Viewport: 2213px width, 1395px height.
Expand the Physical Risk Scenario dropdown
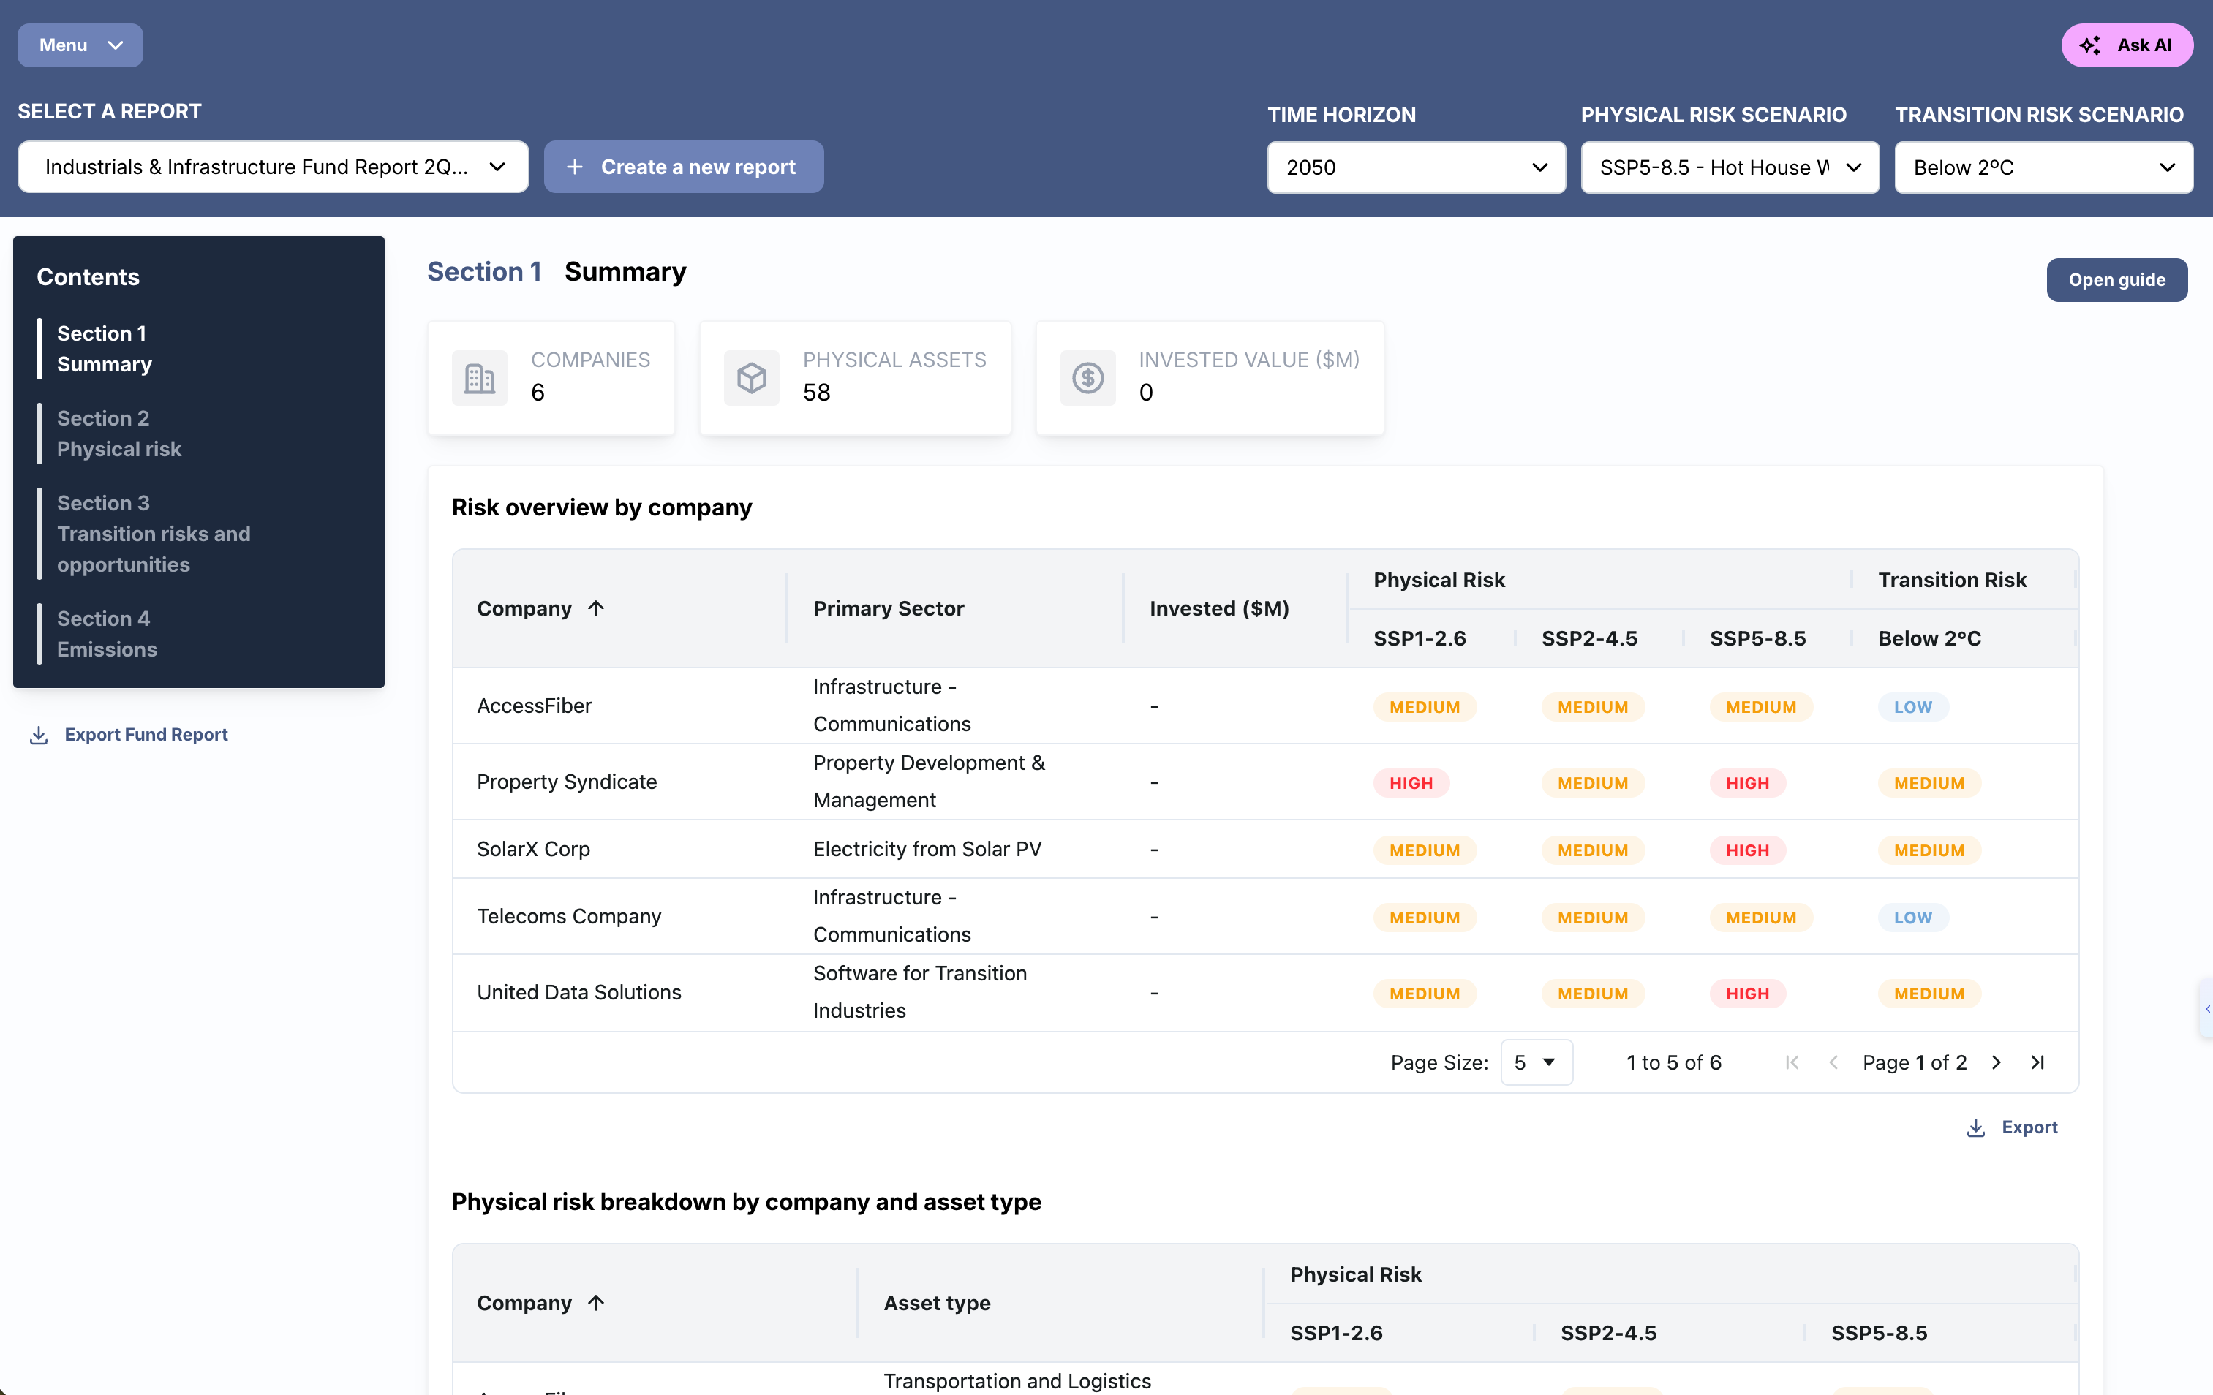point(1729,167)
